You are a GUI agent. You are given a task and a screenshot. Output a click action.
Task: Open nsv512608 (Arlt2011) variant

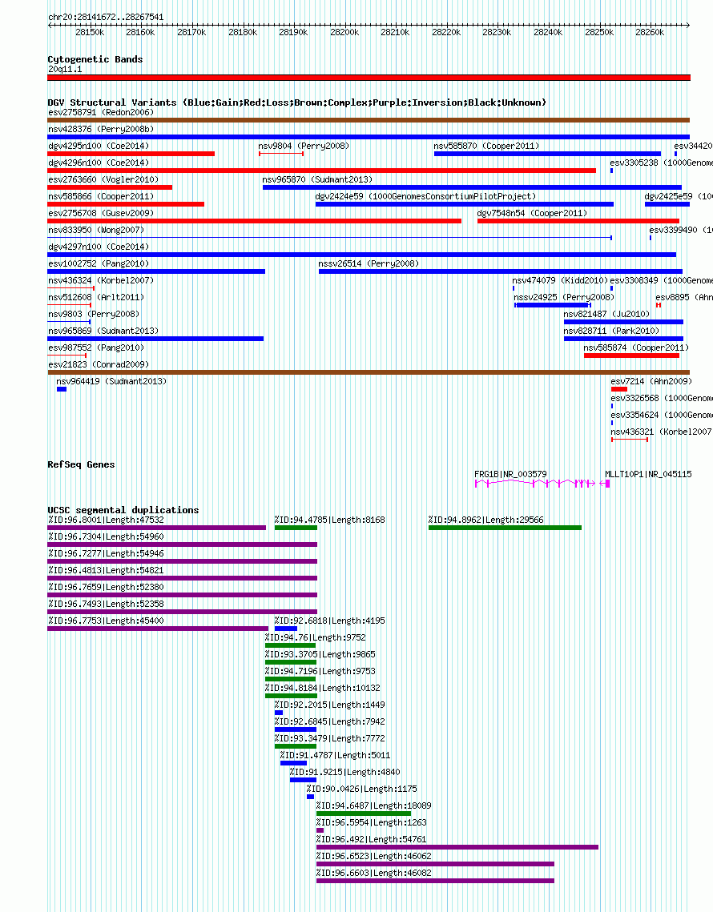pyautogui.click(x=70, y=305)
